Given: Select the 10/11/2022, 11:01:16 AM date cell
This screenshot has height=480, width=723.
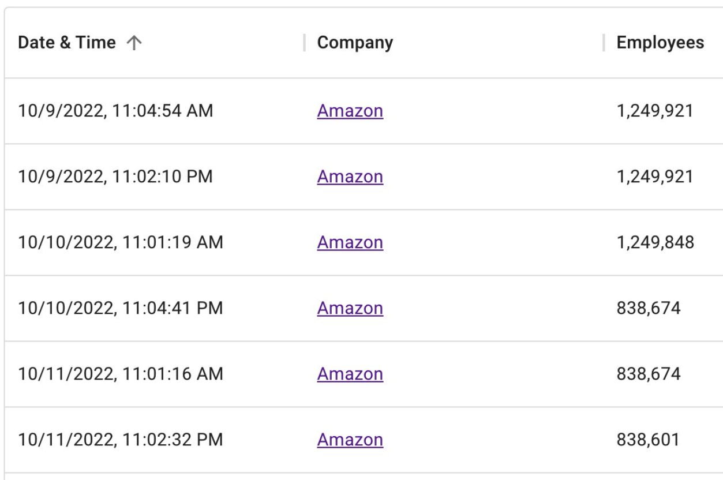Looking at the screenshot, I should click(120, 374).
